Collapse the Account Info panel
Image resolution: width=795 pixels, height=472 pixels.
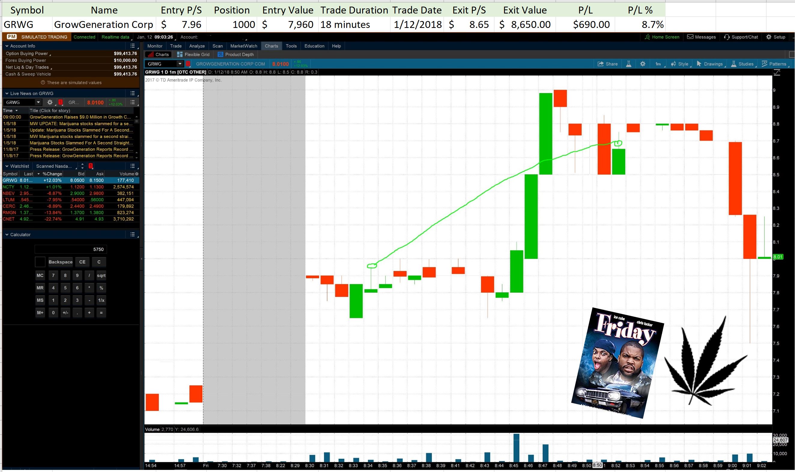pos(7,46)
